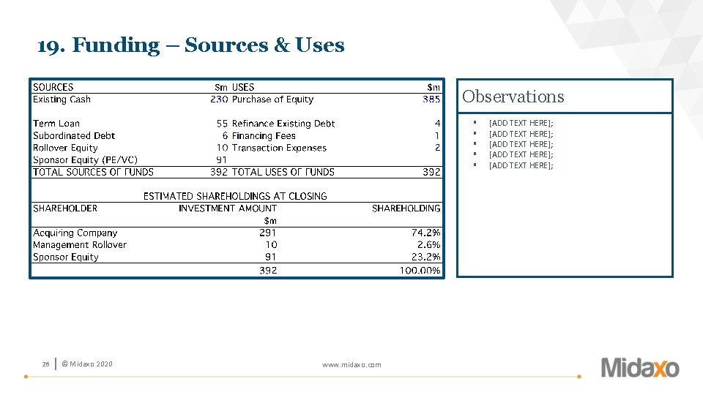Select the 'Management Rollover' row label
Viewport: 703px width, 395px height.
80,245
